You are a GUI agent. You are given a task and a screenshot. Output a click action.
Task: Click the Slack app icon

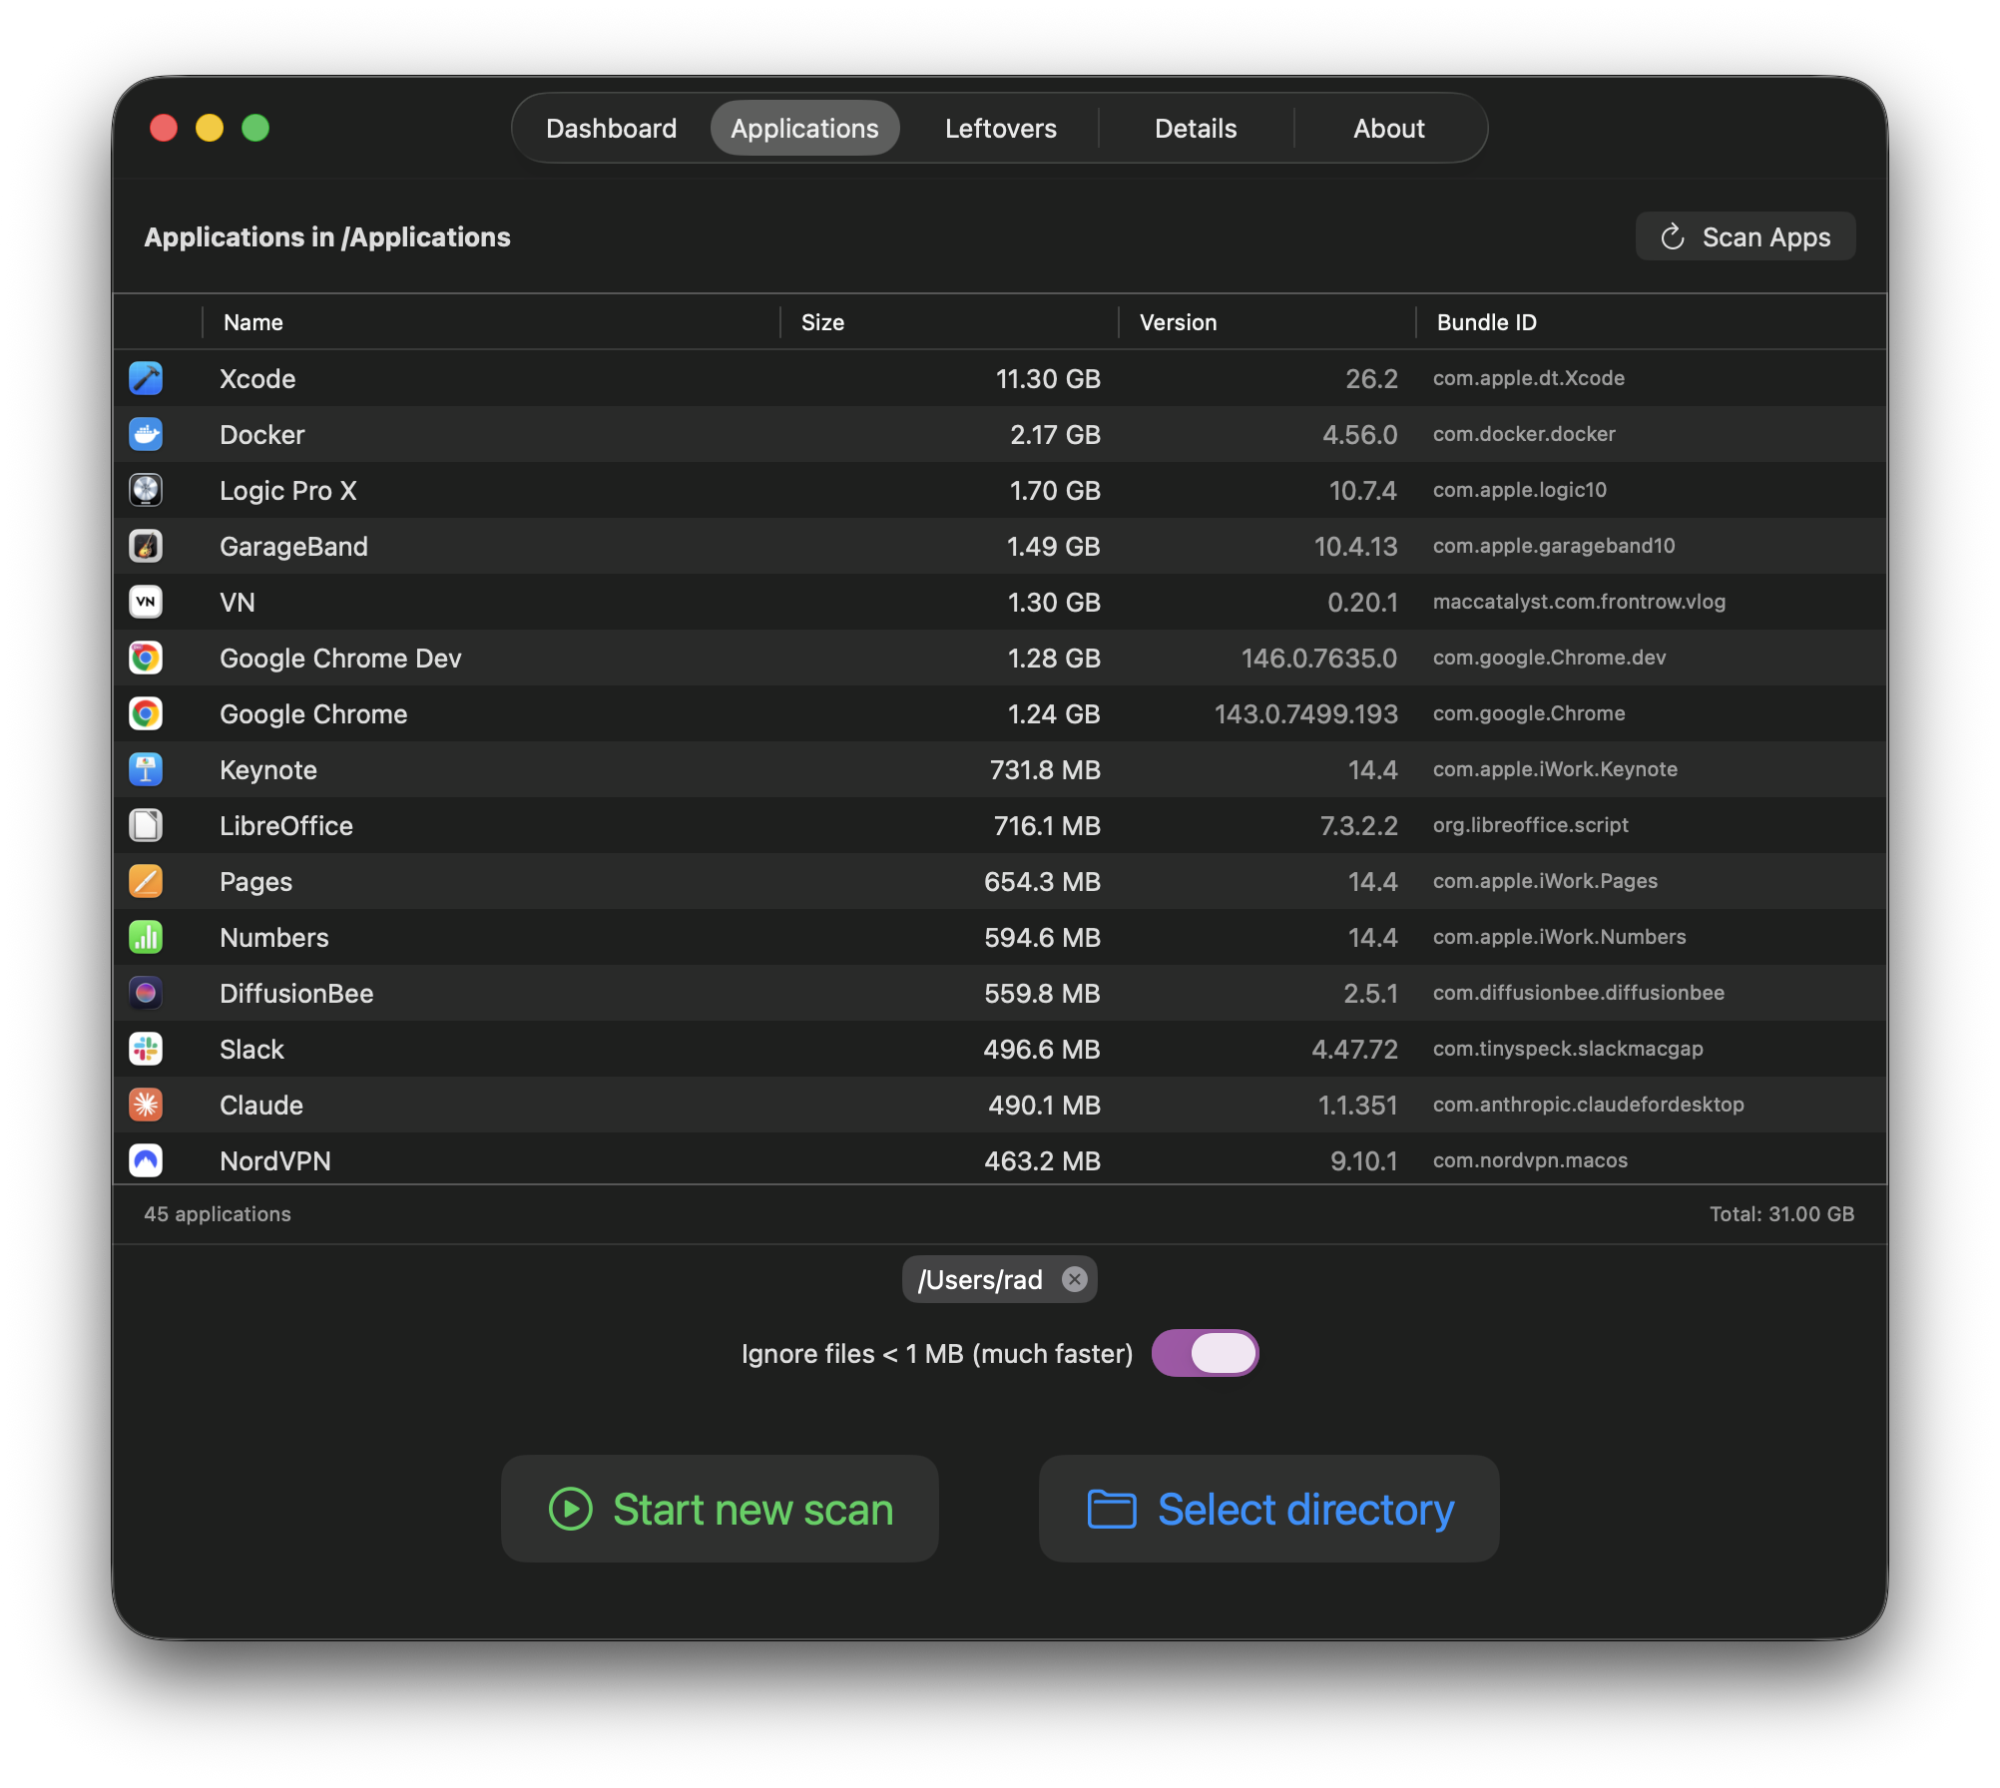tap(146, 1049)
